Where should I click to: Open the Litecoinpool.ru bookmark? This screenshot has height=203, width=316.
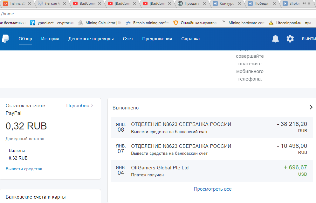point(290,23)
